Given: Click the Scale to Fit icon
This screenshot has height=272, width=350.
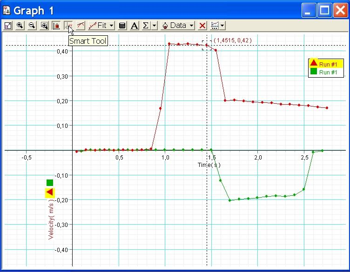Looking at the screenshot, I should (x=8, y=26).
